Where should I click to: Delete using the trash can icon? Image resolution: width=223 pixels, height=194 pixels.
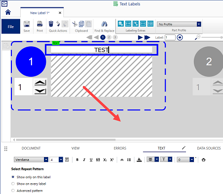pos(51,24)
